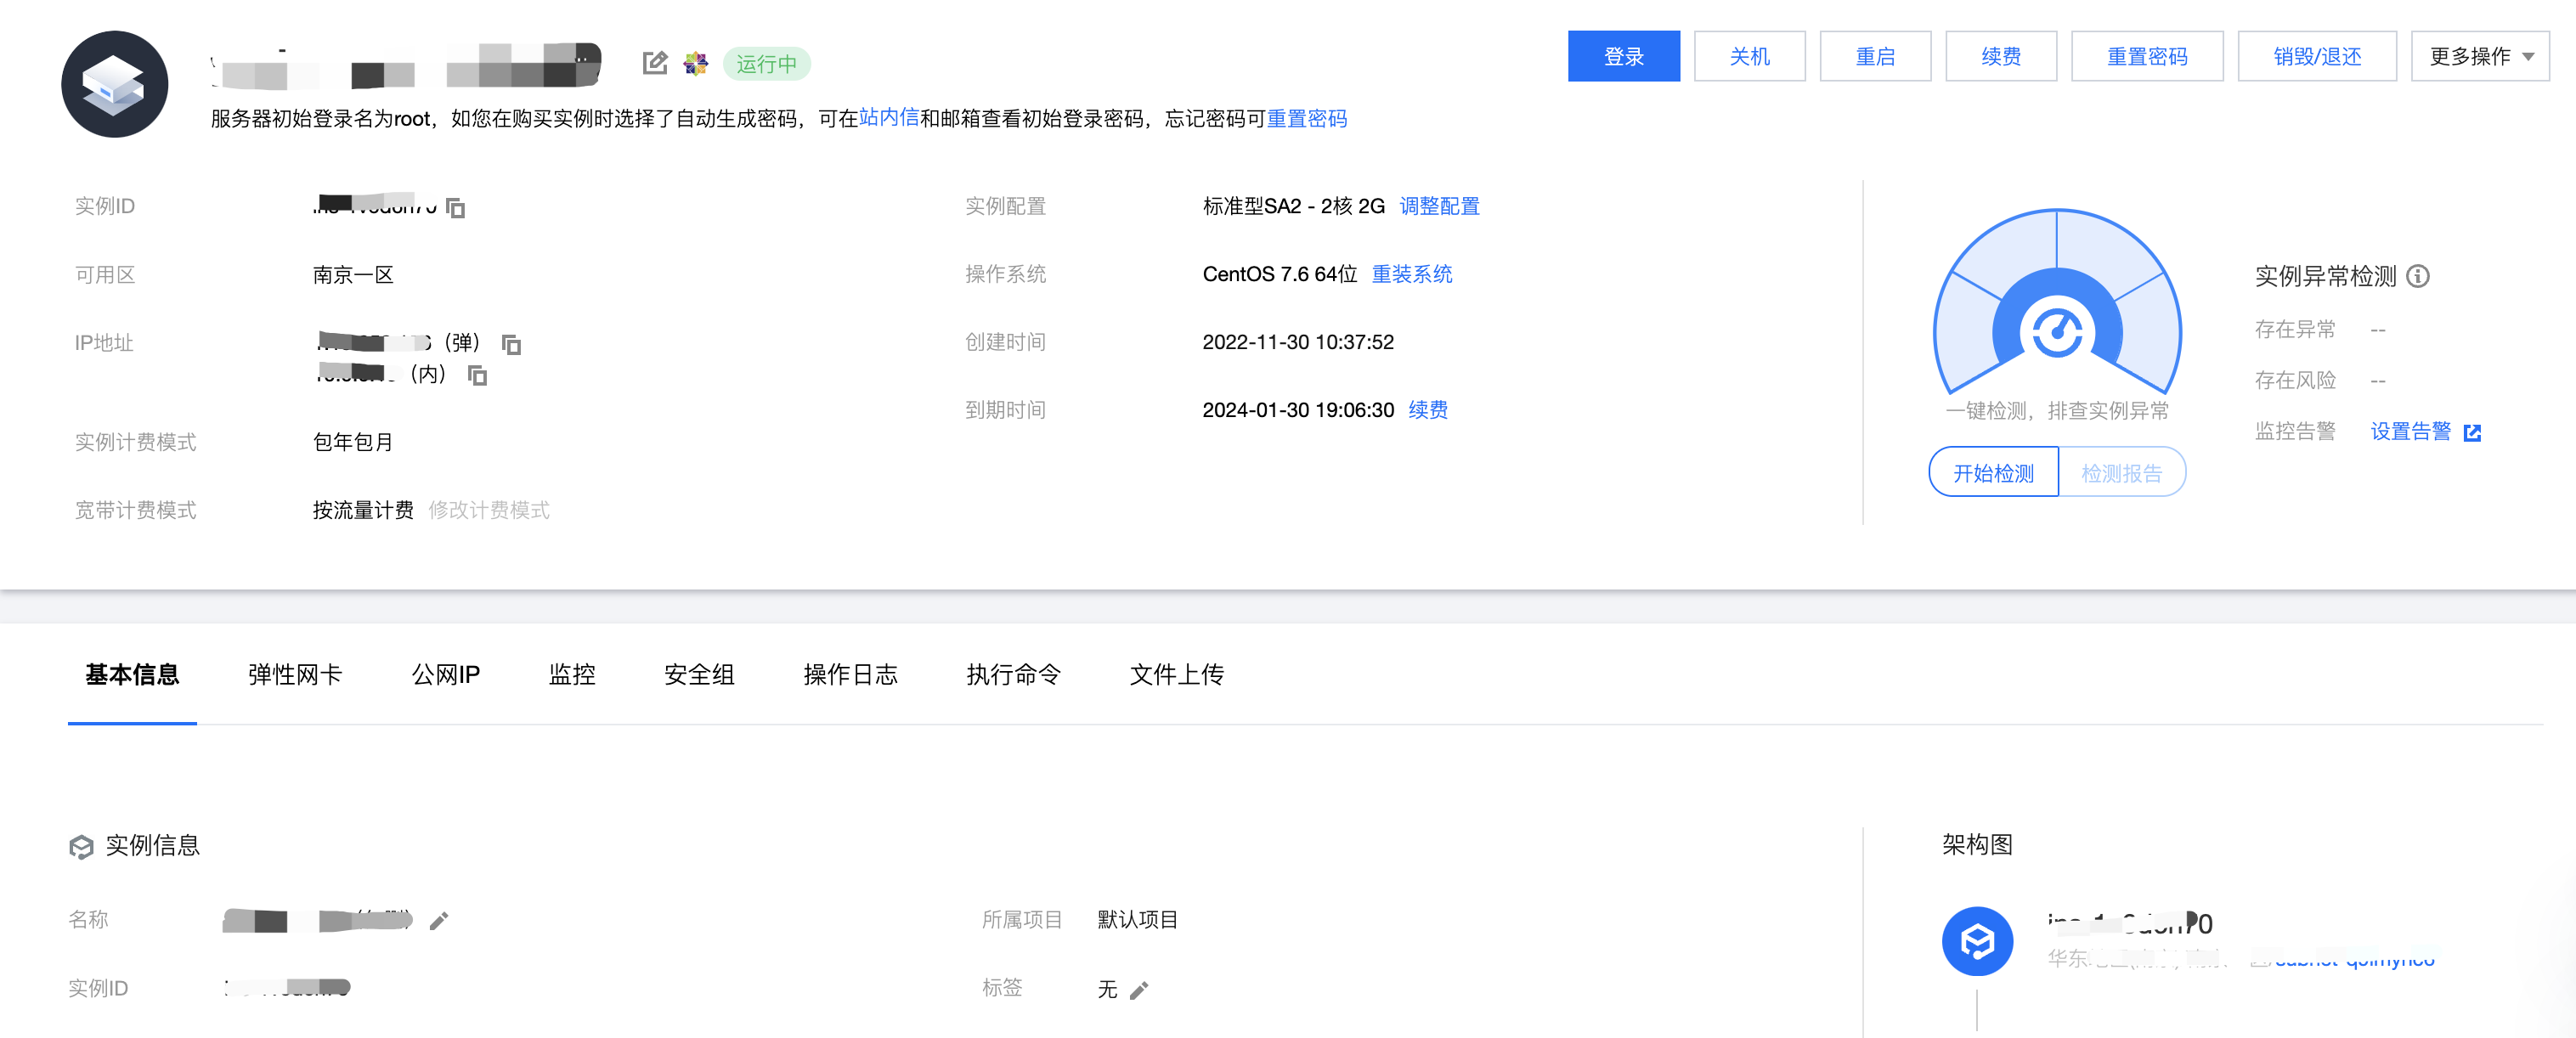
Task: Click the 重置密码 button in top toolbar
Action: [2147, 56]
